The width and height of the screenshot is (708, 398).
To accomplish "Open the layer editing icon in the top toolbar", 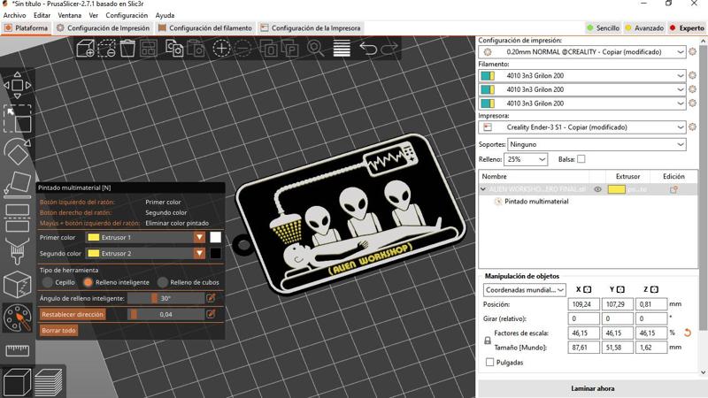I will [342, 49].
